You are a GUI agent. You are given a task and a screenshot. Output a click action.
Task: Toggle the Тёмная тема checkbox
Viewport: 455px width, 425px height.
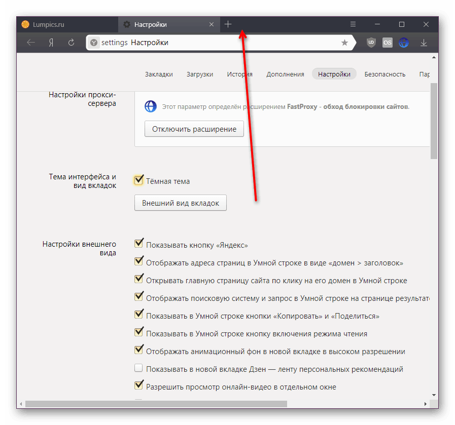(138, 180)
